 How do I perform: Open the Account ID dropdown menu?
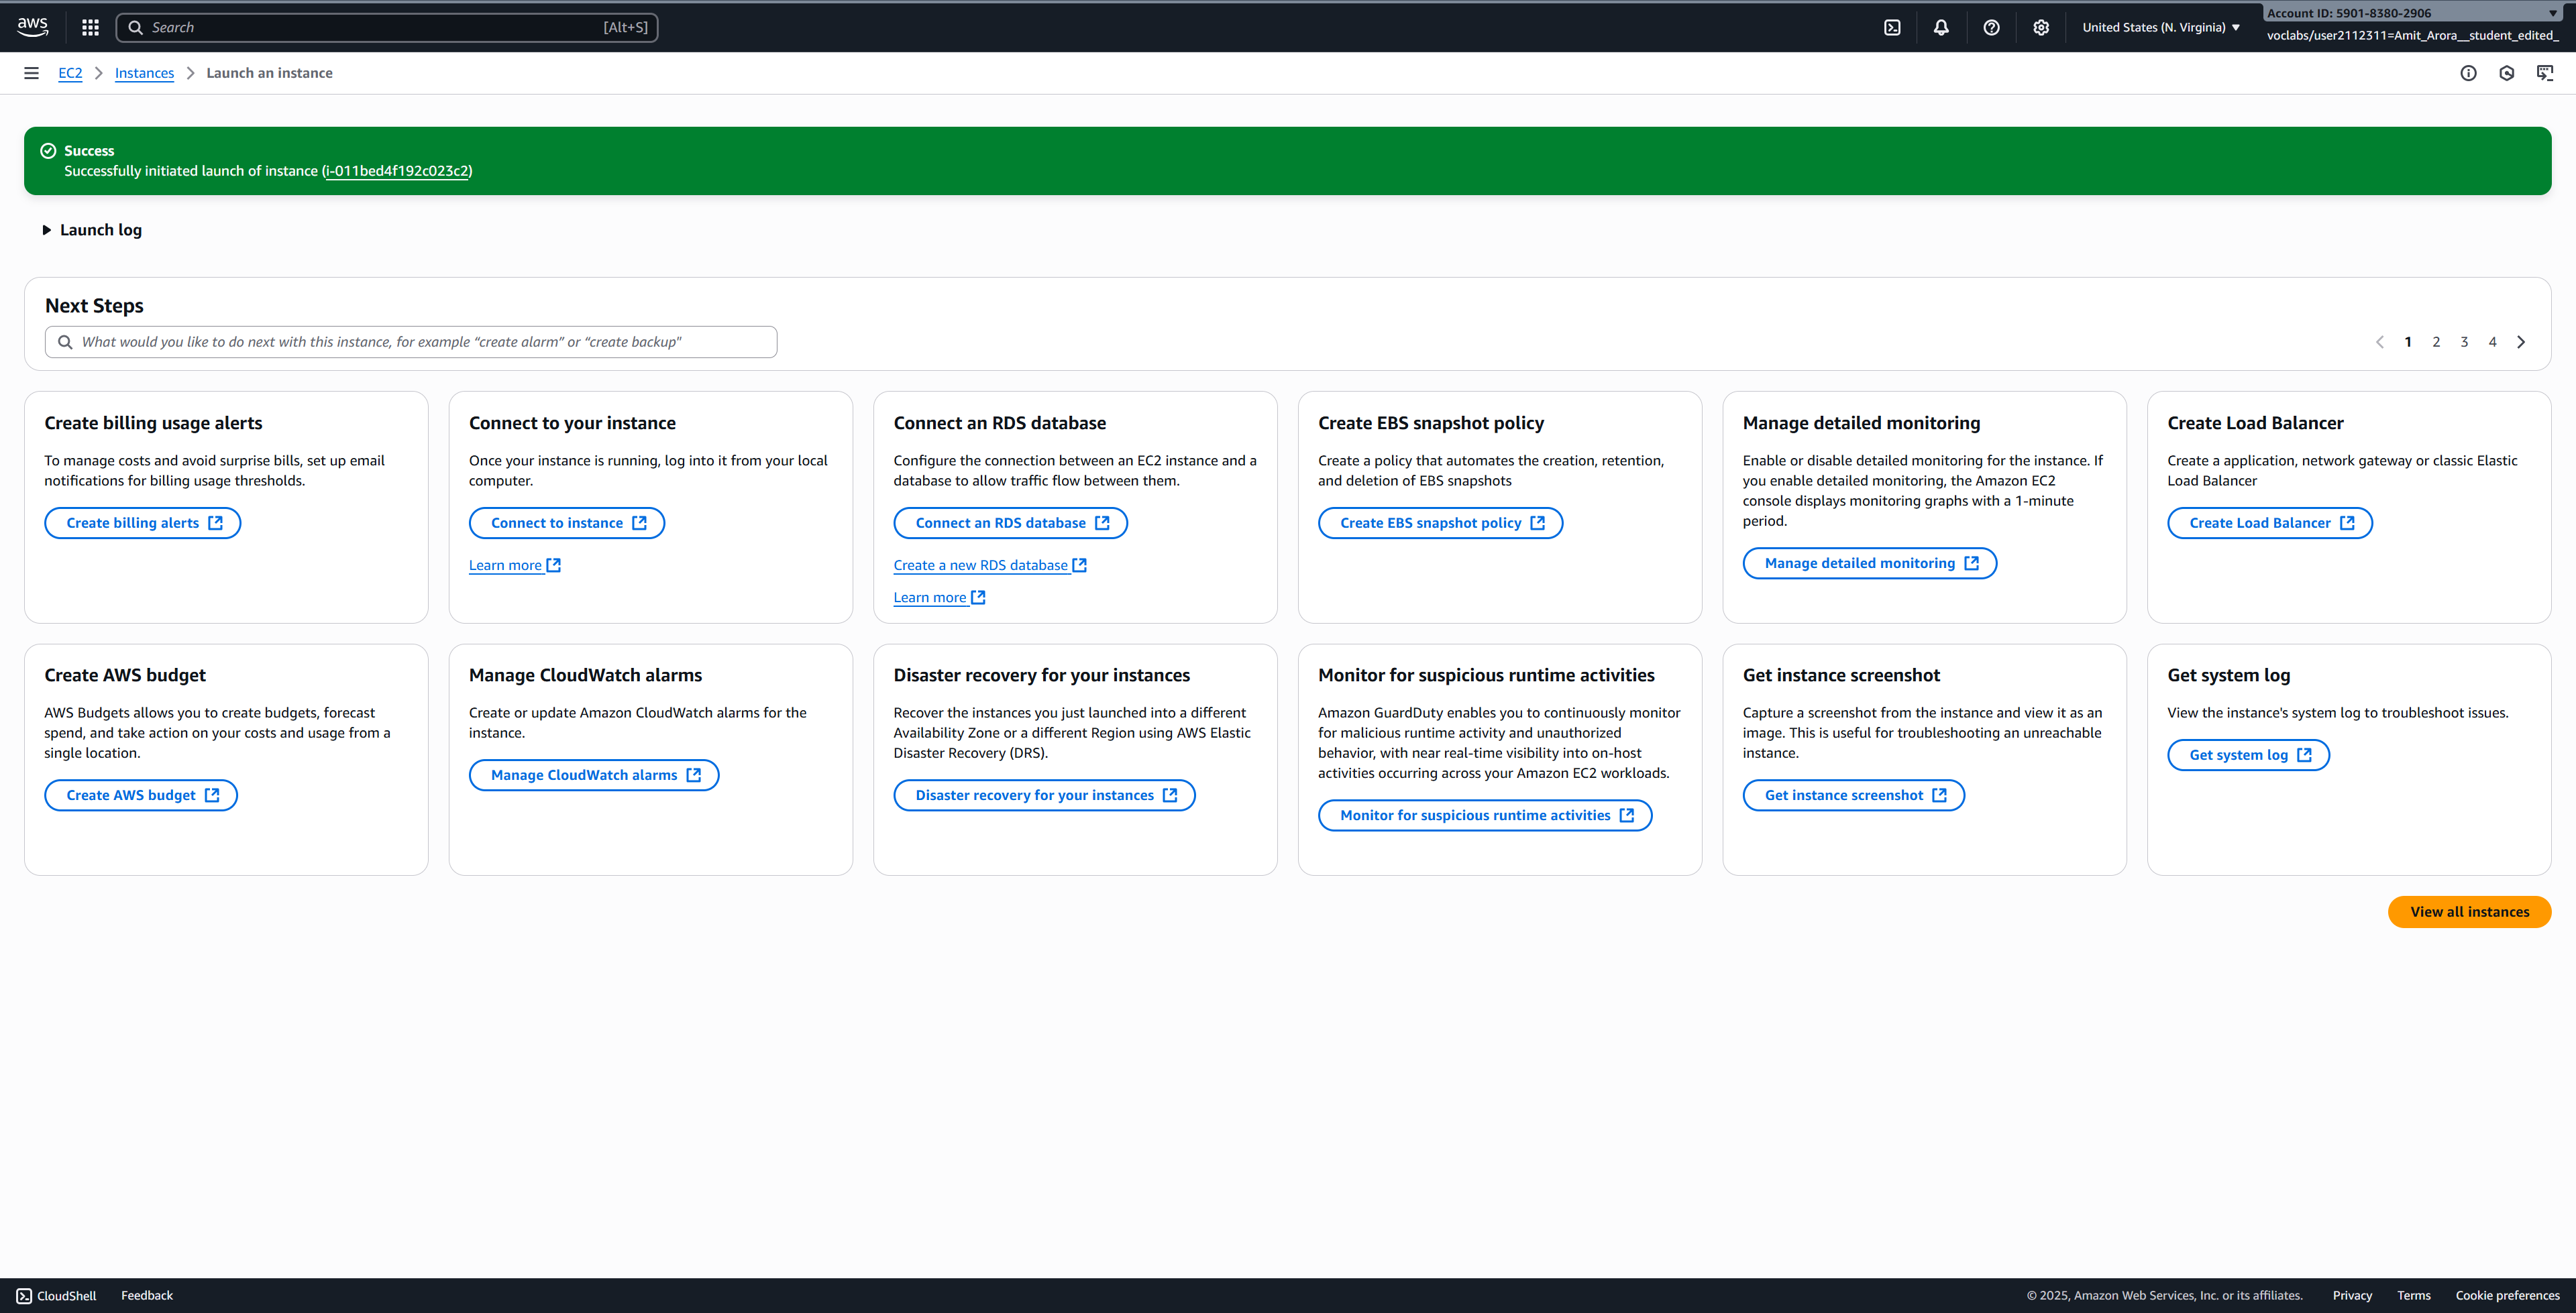(x=2410, y=13)
